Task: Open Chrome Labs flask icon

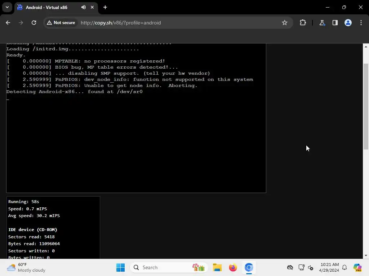Action: (322, 23)
